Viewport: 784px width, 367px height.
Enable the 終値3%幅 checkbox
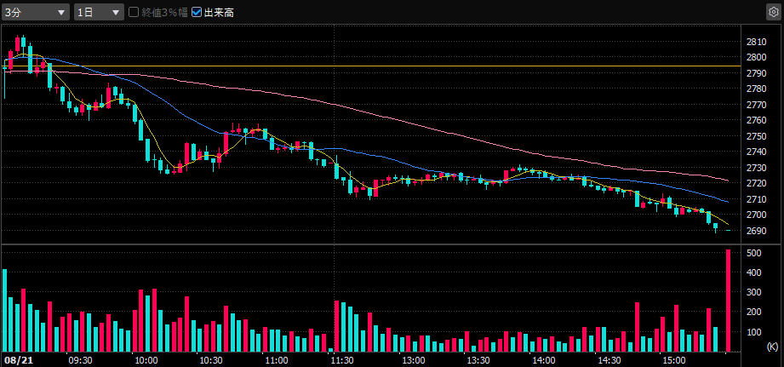[134, 13]
